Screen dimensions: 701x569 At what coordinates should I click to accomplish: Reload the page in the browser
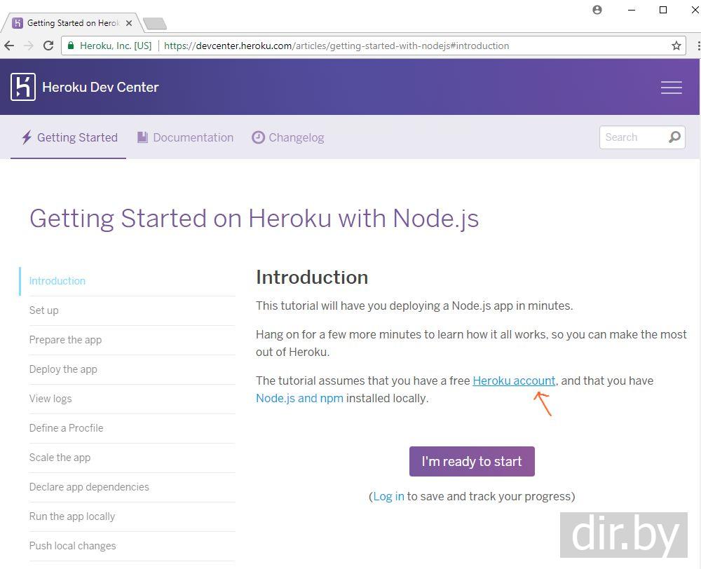point(48,46)
